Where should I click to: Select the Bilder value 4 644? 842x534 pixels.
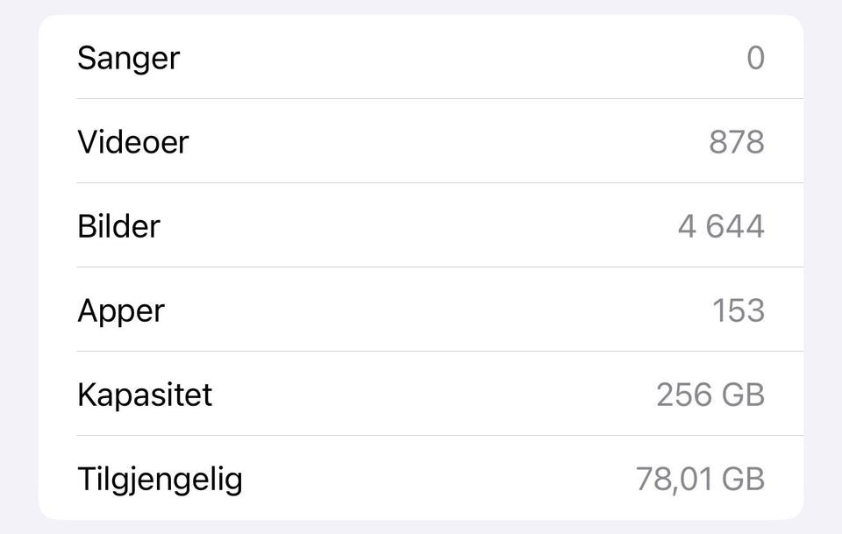pyautogui.click(x=721, y=226)
